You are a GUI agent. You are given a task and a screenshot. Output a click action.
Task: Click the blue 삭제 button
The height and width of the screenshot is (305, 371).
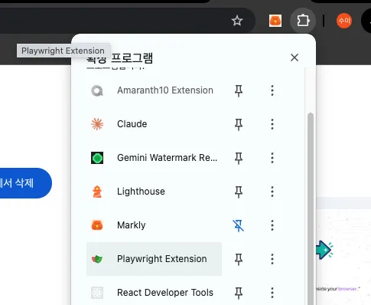tap(25, 183)
